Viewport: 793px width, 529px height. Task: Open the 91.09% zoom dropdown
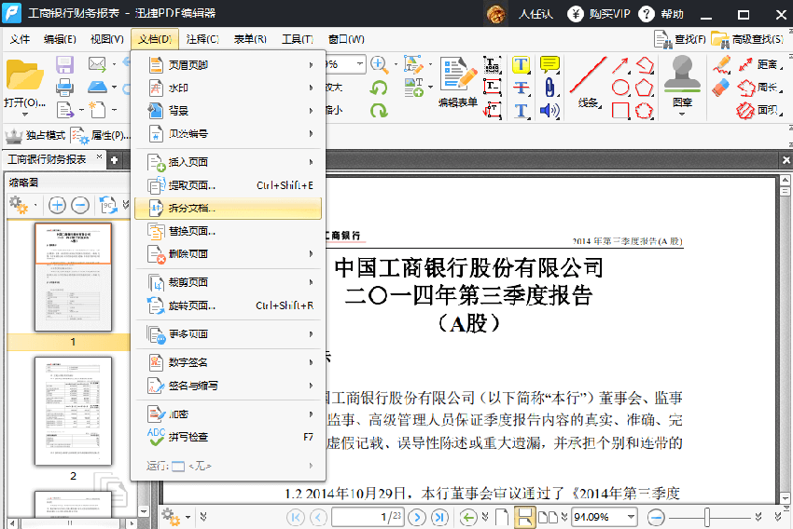point(631,517)
